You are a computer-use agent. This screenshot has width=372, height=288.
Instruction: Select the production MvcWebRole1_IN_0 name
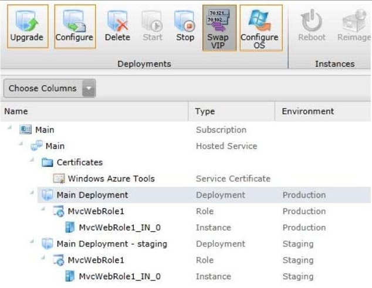120,228
